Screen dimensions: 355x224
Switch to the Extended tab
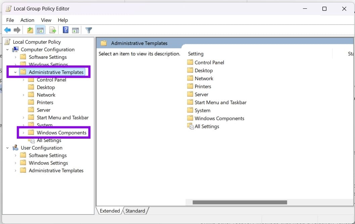[x=110, y=211]
